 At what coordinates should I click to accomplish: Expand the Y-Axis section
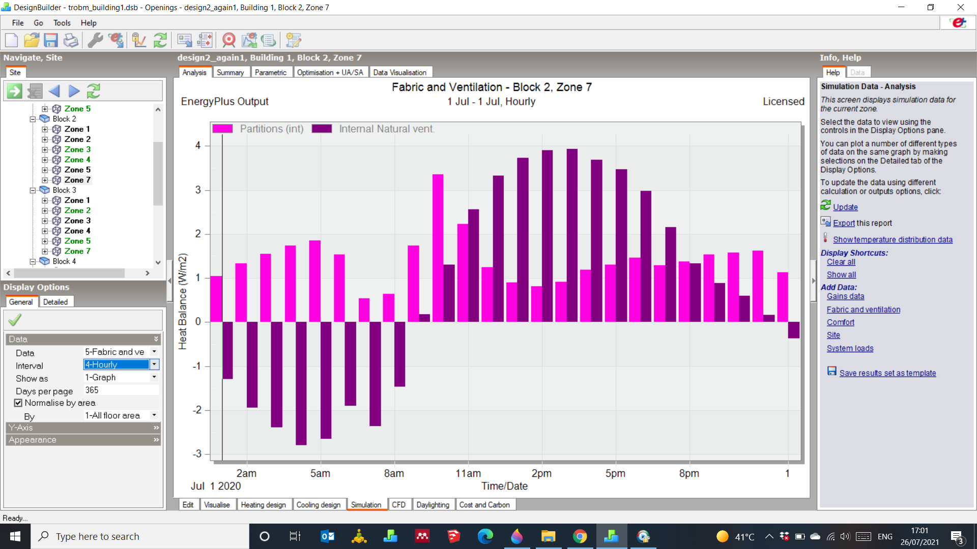[83, 428]
